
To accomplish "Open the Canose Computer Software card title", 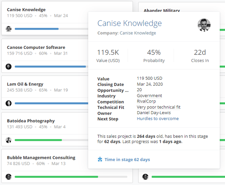I will coord(36,47).
